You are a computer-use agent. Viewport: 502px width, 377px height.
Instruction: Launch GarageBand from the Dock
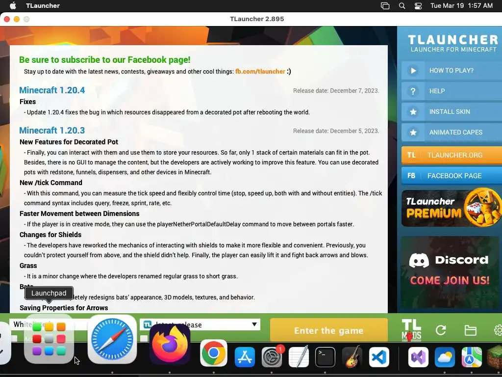pyautogui.click(x=352, y=357)
